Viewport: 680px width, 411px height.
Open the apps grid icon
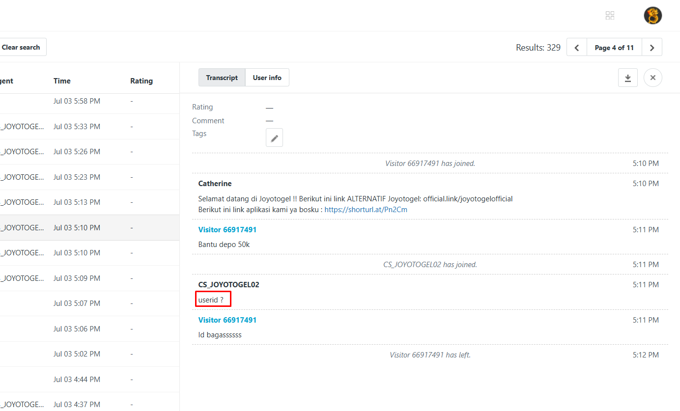[610, 16]
